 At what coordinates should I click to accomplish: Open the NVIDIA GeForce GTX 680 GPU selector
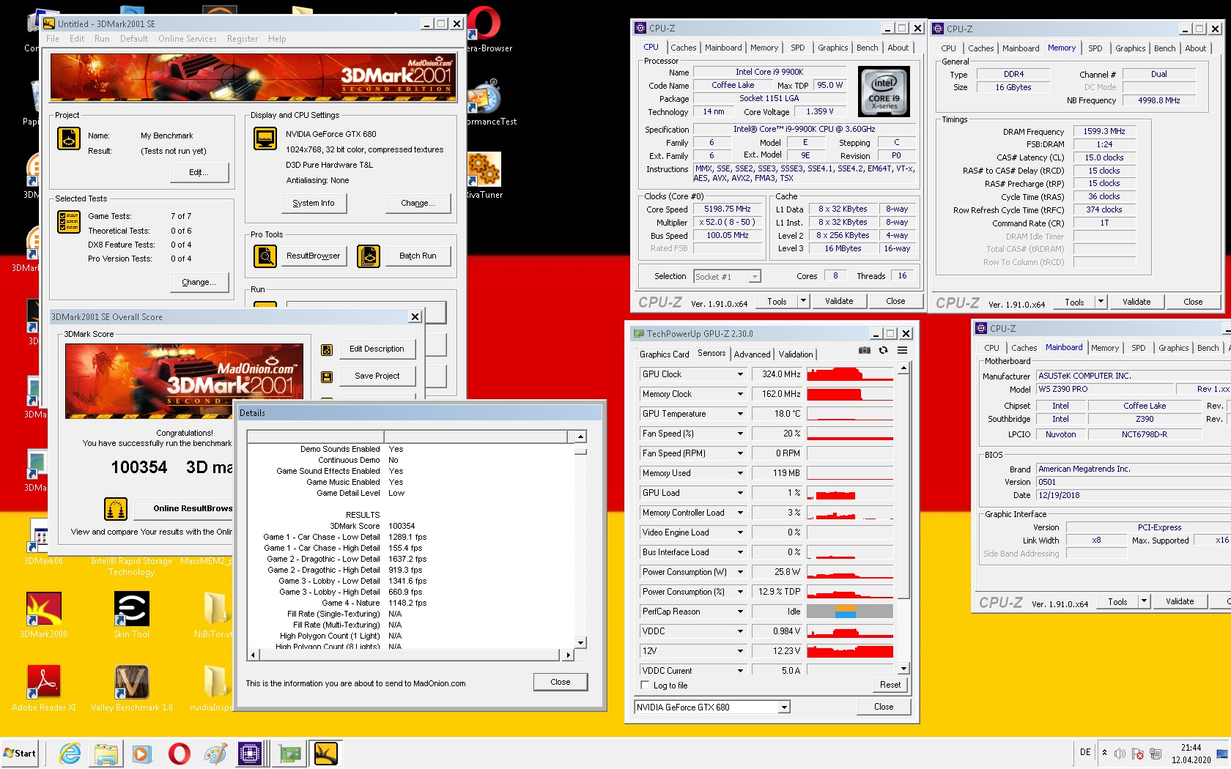tap(712, 707)
